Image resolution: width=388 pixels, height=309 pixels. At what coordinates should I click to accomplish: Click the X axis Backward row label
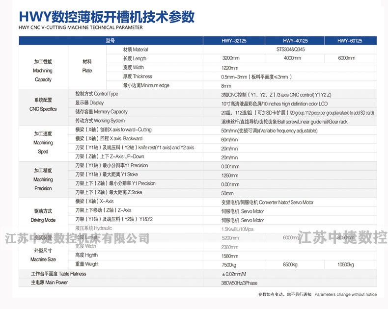click(109, 139)
